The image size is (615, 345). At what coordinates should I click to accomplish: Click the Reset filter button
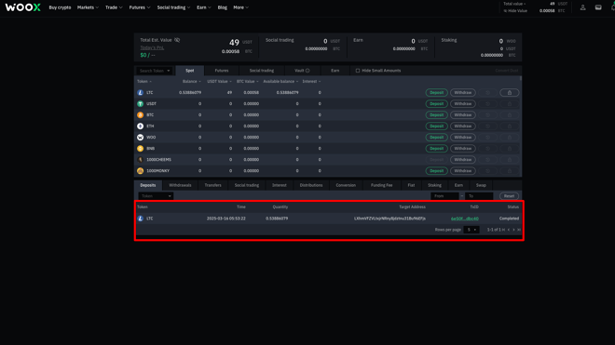[509, 196]
